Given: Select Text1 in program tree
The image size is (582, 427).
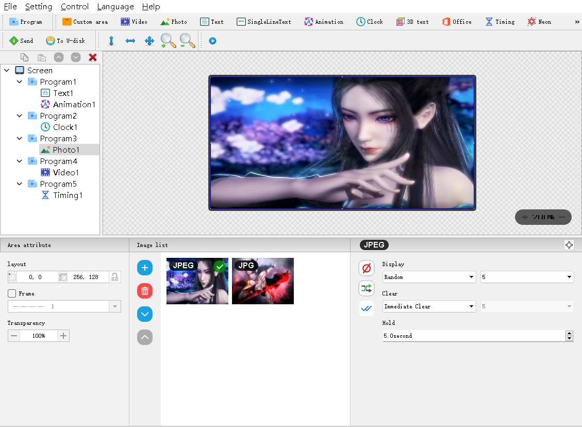Looking at the screenshot, I should pos(57,93).
